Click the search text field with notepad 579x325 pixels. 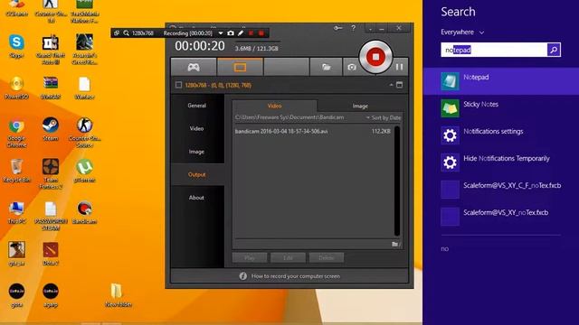494,50
